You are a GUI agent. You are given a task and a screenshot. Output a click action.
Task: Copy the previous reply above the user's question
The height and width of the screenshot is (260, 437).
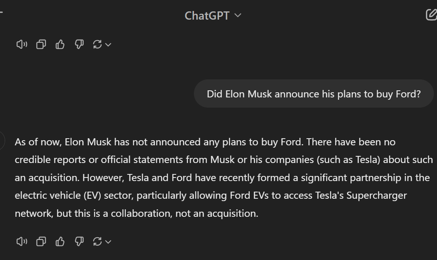click(41, 44)
